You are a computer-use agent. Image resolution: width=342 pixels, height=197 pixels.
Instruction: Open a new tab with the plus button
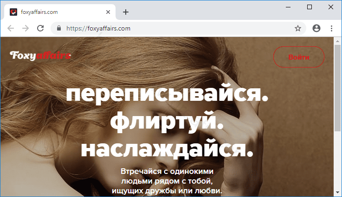point(126,12)
